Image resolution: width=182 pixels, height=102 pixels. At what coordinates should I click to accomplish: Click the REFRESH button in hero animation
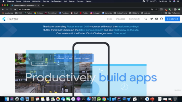click(39, 63)
